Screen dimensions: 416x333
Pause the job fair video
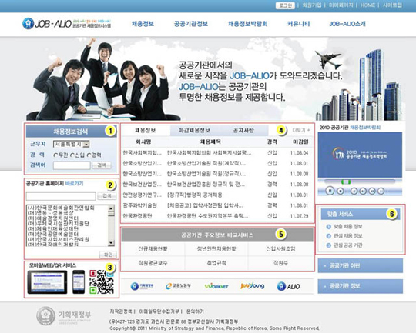[330, 191]
